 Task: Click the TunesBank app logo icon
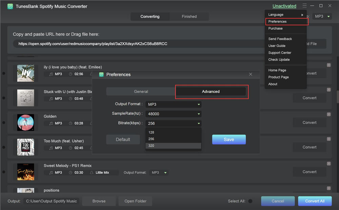tap(10, 6)
